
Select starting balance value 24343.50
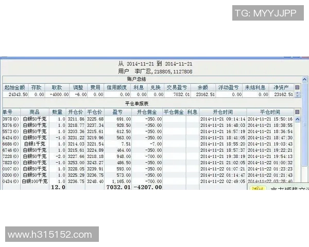[x=18, y=94]
